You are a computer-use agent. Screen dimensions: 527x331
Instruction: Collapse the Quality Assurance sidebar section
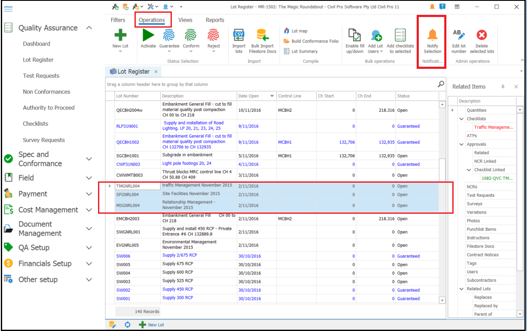coord(89,28)
